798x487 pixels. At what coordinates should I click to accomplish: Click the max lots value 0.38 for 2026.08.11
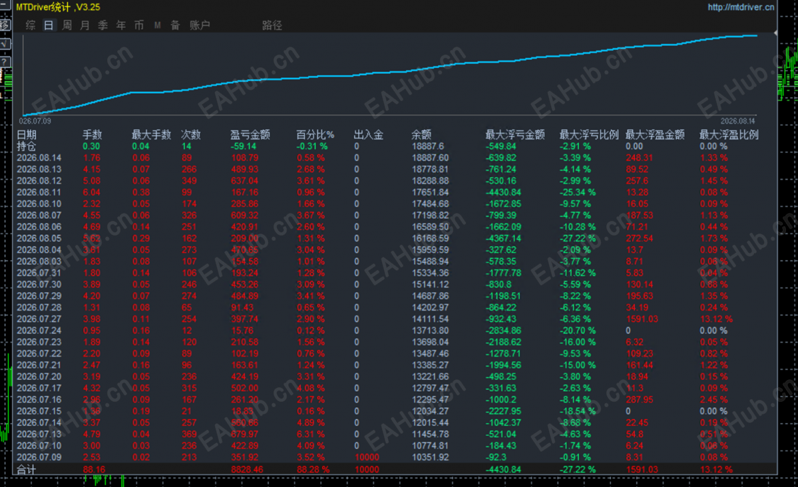(x=141, y=192)
